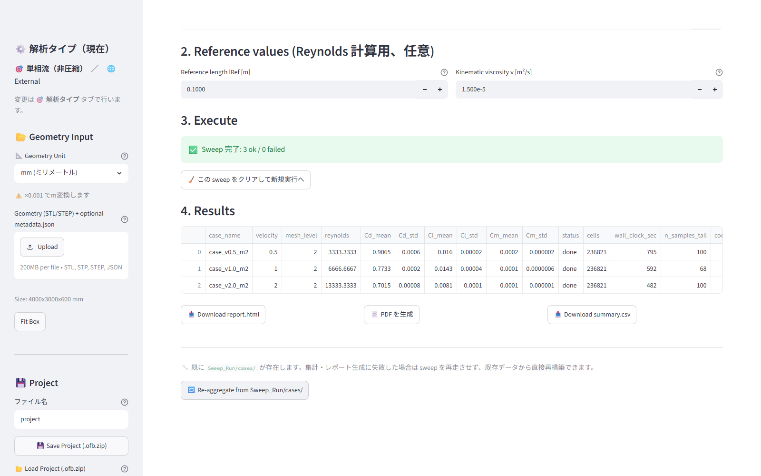The width and height of the screenshot is (761, 476).
Task: Click help icon next to Load Project
Action: pos(125,469)
